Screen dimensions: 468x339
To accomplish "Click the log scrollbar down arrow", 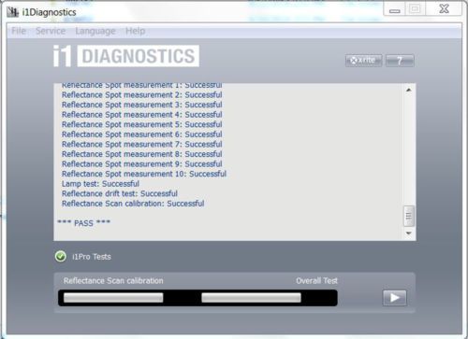I will [409, 233].
